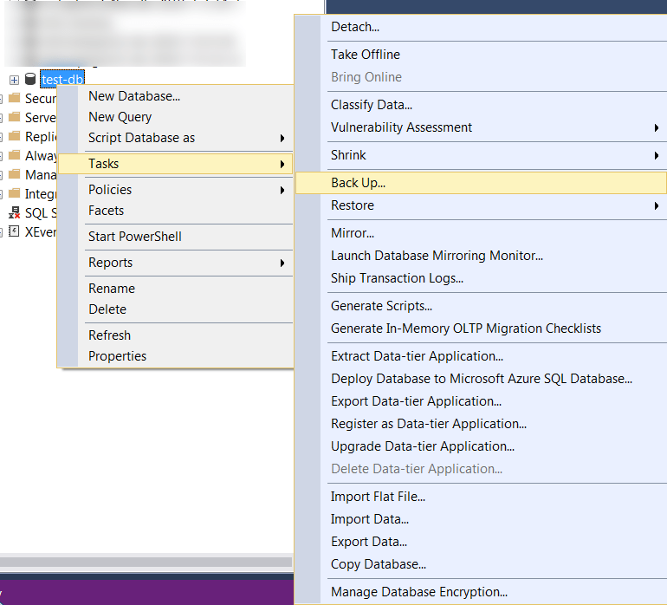Select the test-db tree item label
The width and height of the screenshot is (667, 605).
(62, 80)
